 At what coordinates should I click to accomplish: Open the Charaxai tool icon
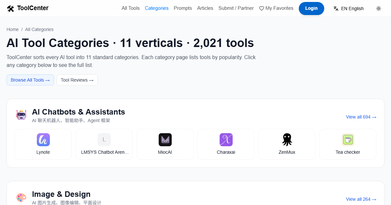[x=226, y=140]
